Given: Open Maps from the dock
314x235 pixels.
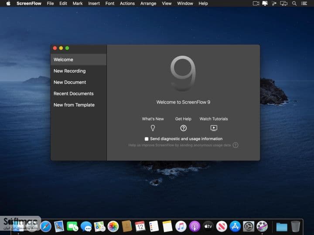Looking at the screenshot, I should 99,227.
